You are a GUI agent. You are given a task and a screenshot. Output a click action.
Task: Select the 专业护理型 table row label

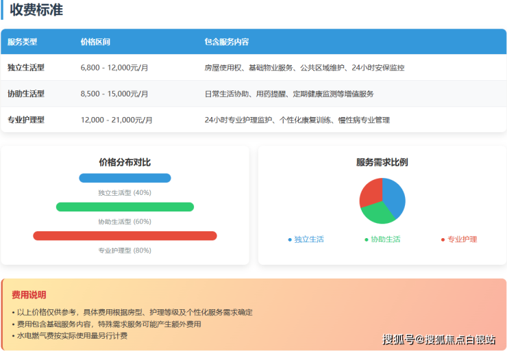26,120
